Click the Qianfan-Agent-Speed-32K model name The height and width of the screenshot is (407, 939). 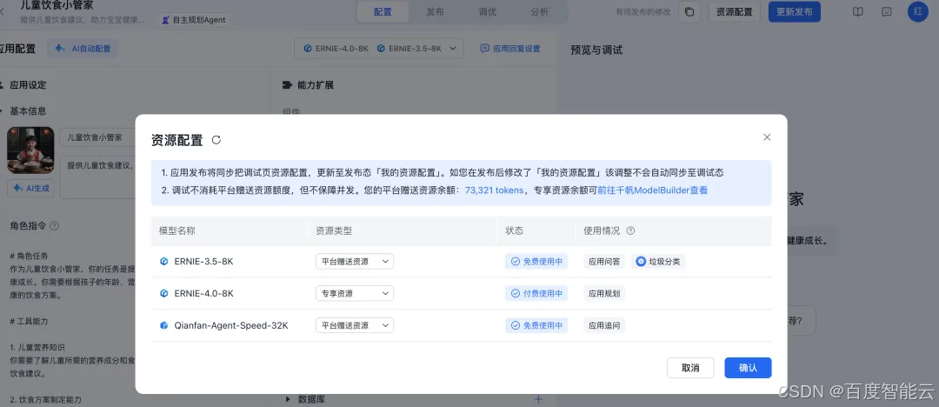click(x=231, y=325)
